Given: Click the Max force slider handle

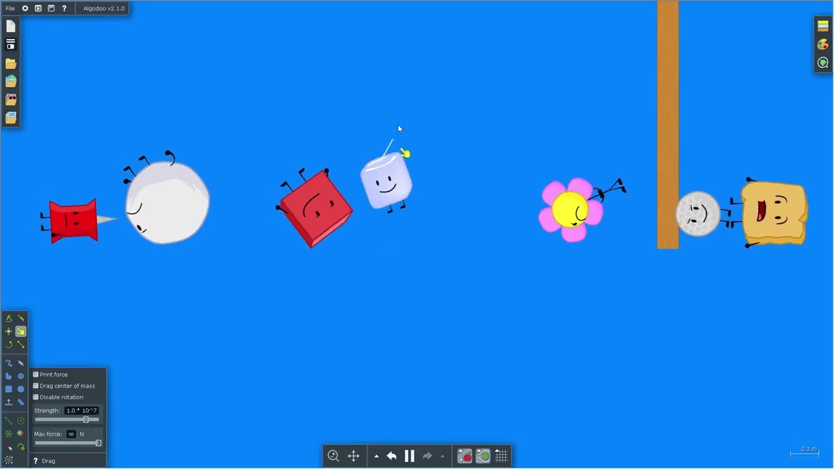Looking at the screenshot, I should tap(98, 443).
